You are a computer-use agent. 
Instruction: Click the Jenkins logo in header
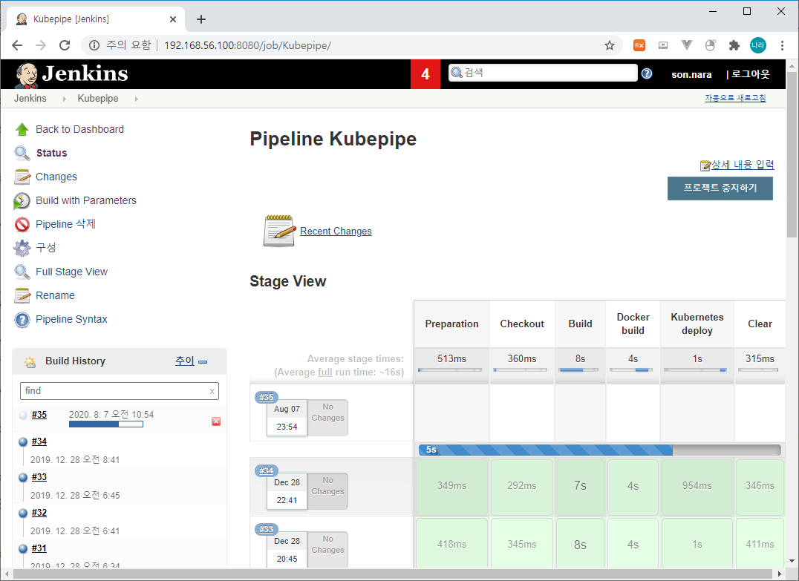click(x=71, y=74)
